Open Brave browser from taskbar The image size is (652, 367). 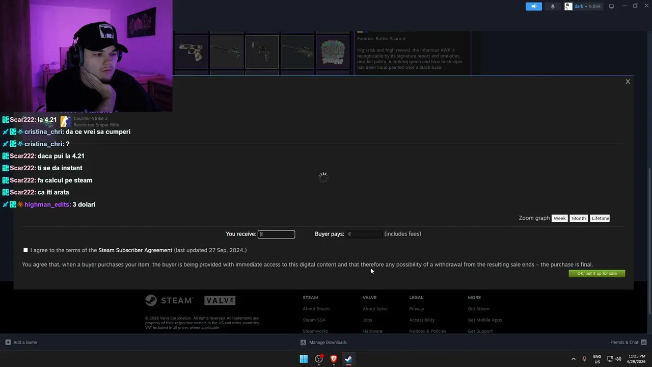point(334,359)
